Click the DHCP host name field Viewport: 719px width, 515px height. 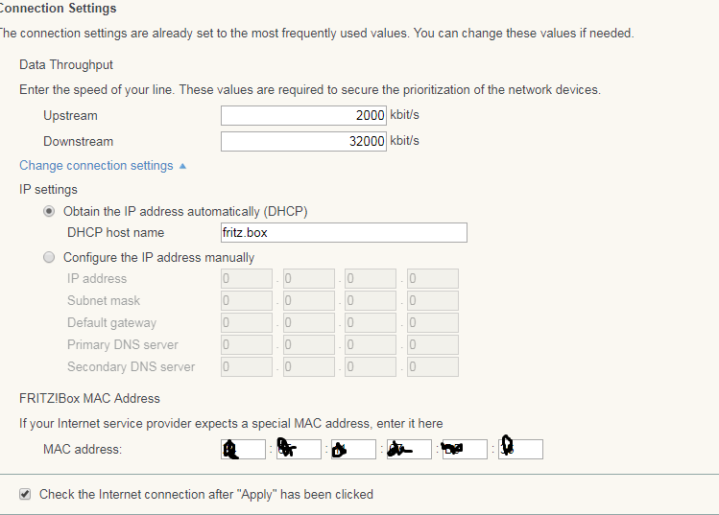tap(344, 233)
